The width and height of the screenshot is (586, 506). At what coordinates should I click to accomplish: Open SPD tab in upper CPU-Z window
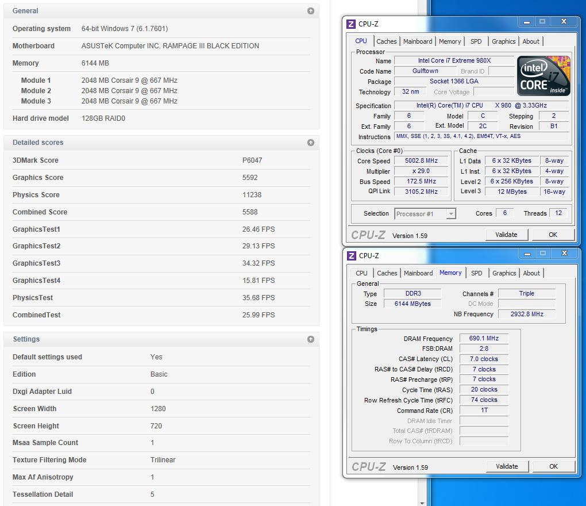476,41
